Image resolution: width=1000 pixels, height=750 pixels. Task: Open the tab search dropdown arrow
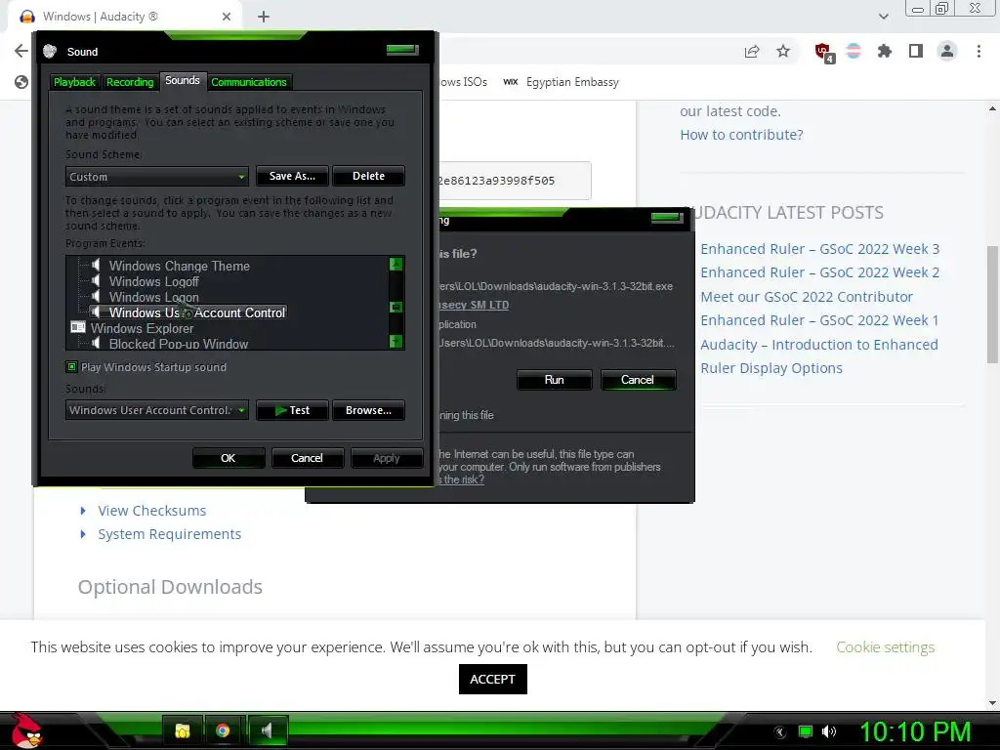click(883, 17)
